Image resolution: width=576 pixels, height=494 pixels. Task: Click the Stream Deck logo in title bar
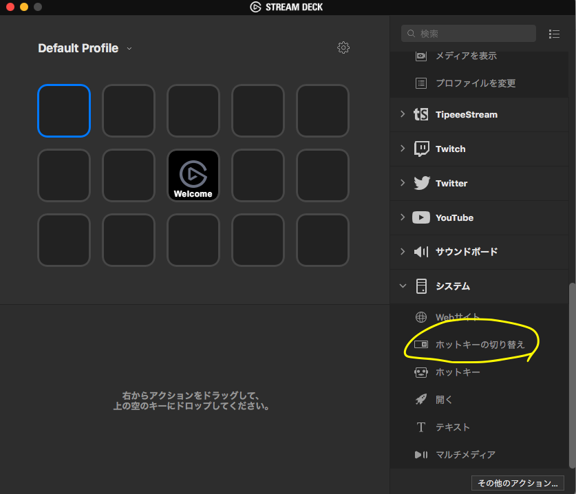pos(255,7)
